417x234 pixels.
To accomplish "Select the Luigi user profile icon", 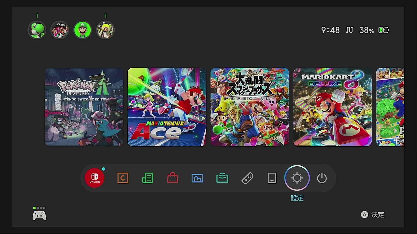I will (82, 30).
